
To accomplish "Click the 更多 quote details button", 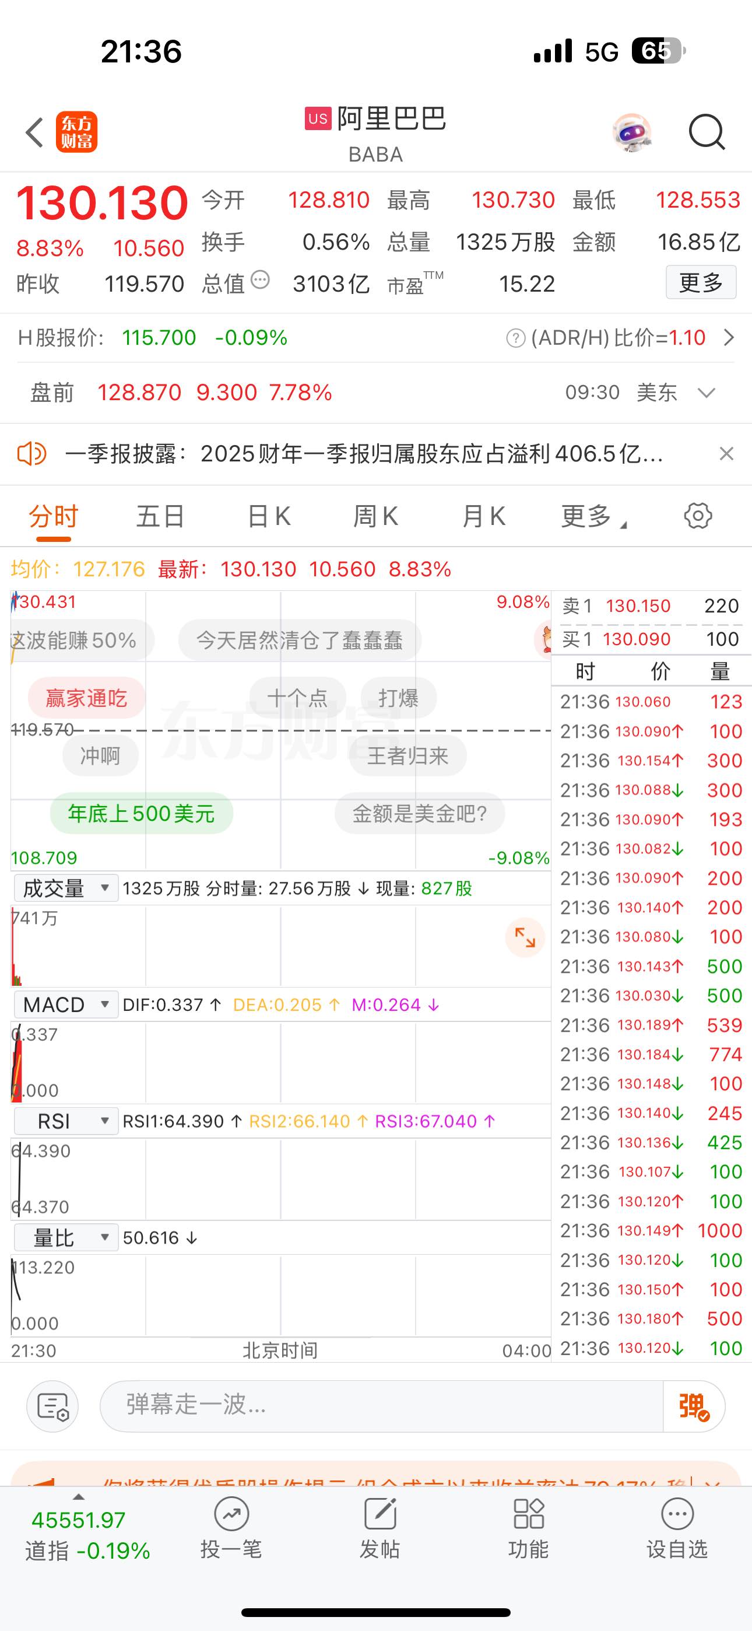I will [x=701, y=282].
